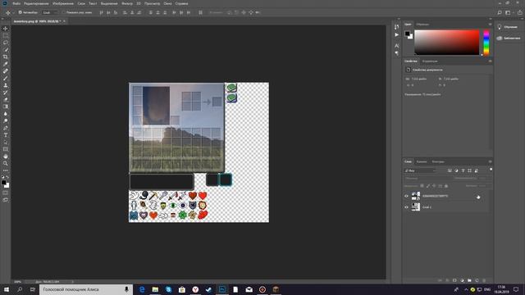
Task: Open the Image menu
Action: point(63,3)
